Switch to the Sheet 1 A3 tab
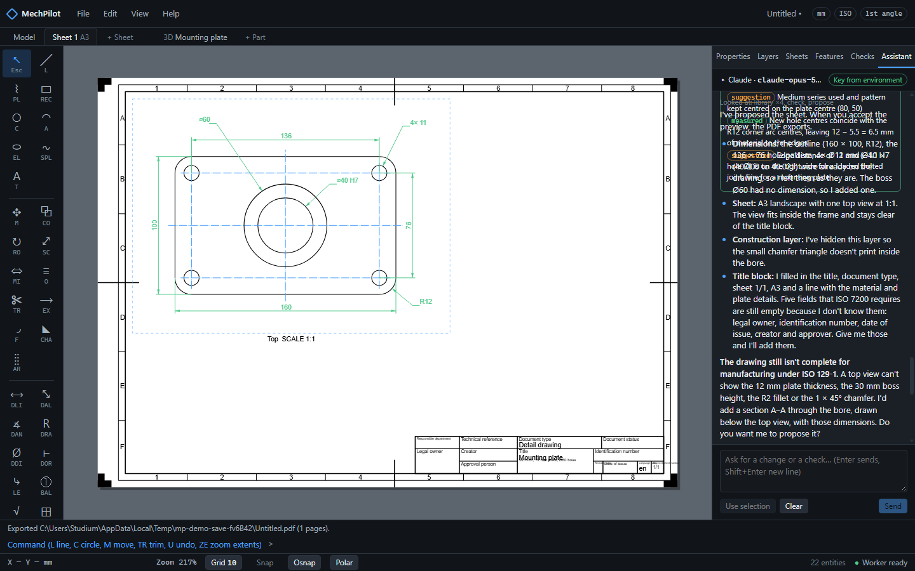Image resolution: width=915 pixels, height=571 pixels. point(71,37)
